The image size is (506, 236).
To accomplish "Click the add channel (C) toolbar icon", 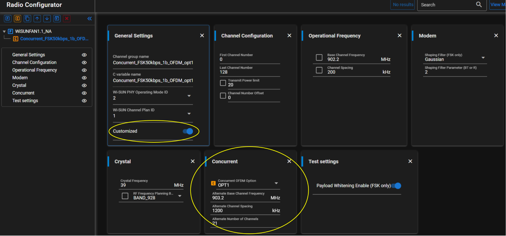I will [x=17, y=19].
